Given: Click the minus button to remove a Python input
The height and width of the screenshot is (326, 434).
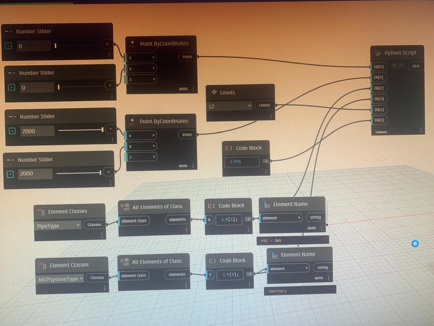Looking at the screenshot, I should pos(401,65).
